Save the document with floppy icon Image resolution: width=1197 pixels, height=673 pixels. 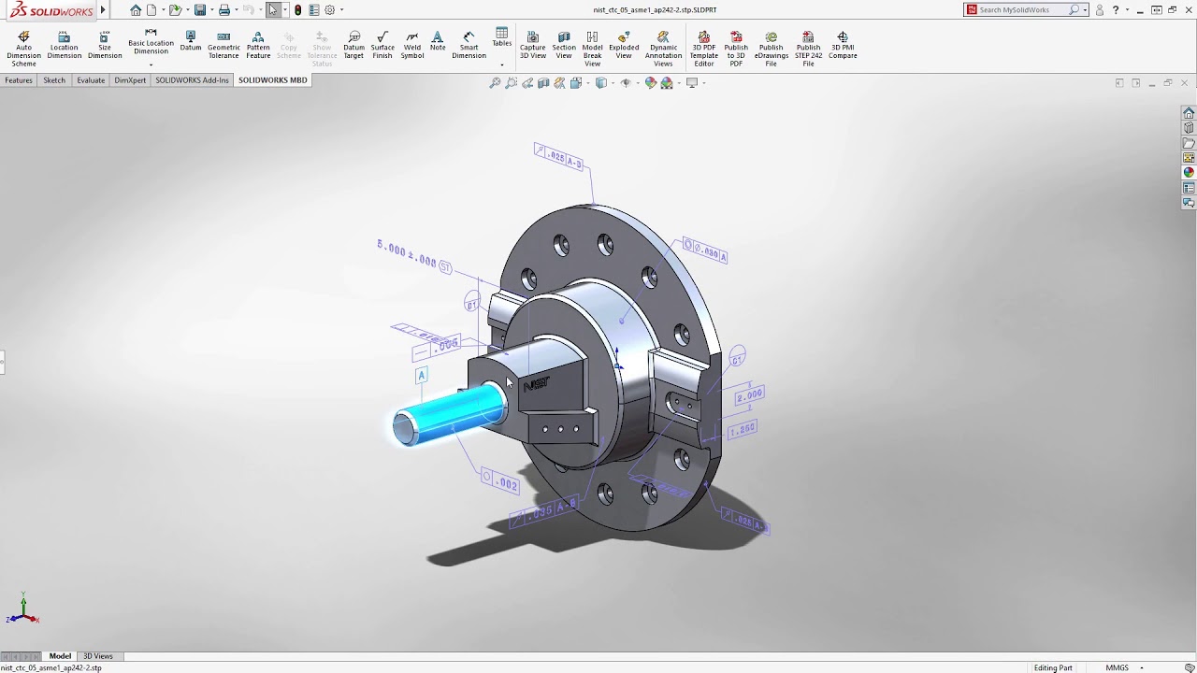[199, 10]
